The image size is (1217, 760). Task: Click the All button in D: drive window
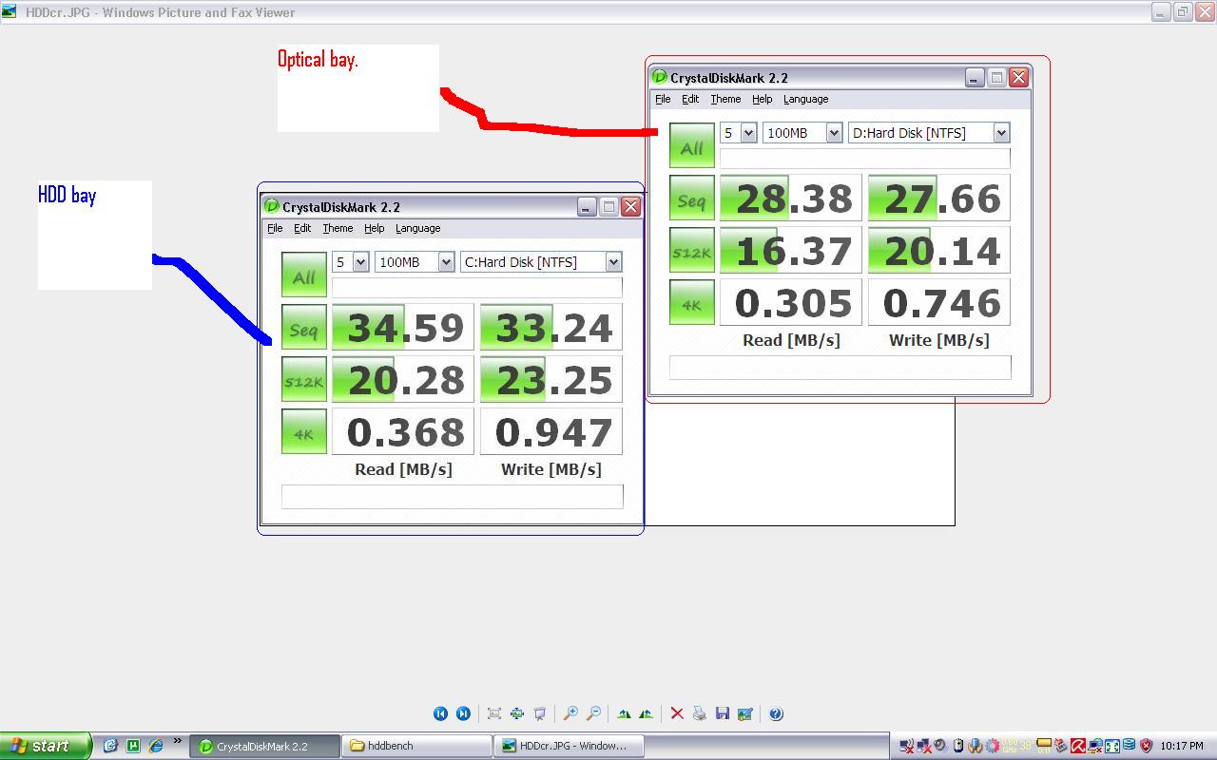[692, 145]
